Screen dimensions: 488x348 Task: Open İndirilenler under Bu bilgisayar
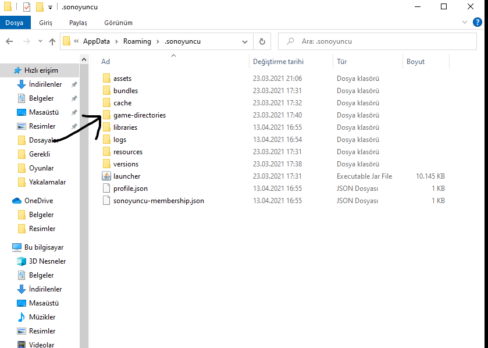click(x=39, y=289)
